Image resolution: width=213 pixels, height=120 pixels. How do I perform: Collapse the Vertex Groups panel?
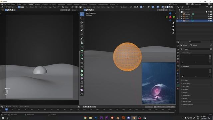(186, 53)
